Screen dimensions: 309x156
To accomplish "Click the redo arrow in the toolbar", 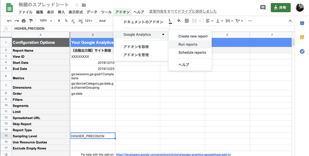I will pos(16,21).
